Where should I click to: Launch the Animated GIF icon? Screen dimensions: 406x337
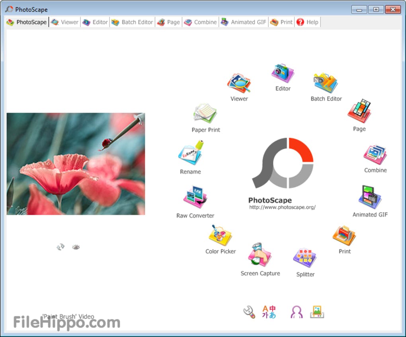click(x=370, y=198)
